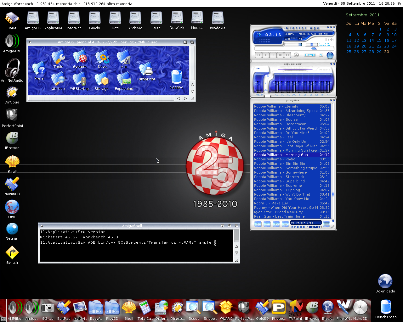Toggle Shuffle in the AmigaAMP player
The width and height of the screenshot is (403, 322).
310,55
